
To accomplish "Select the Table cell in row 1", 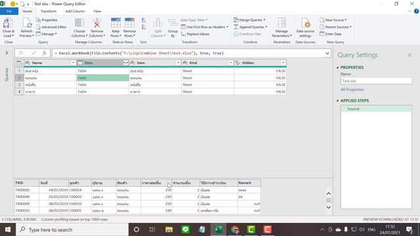I will 102,71.
